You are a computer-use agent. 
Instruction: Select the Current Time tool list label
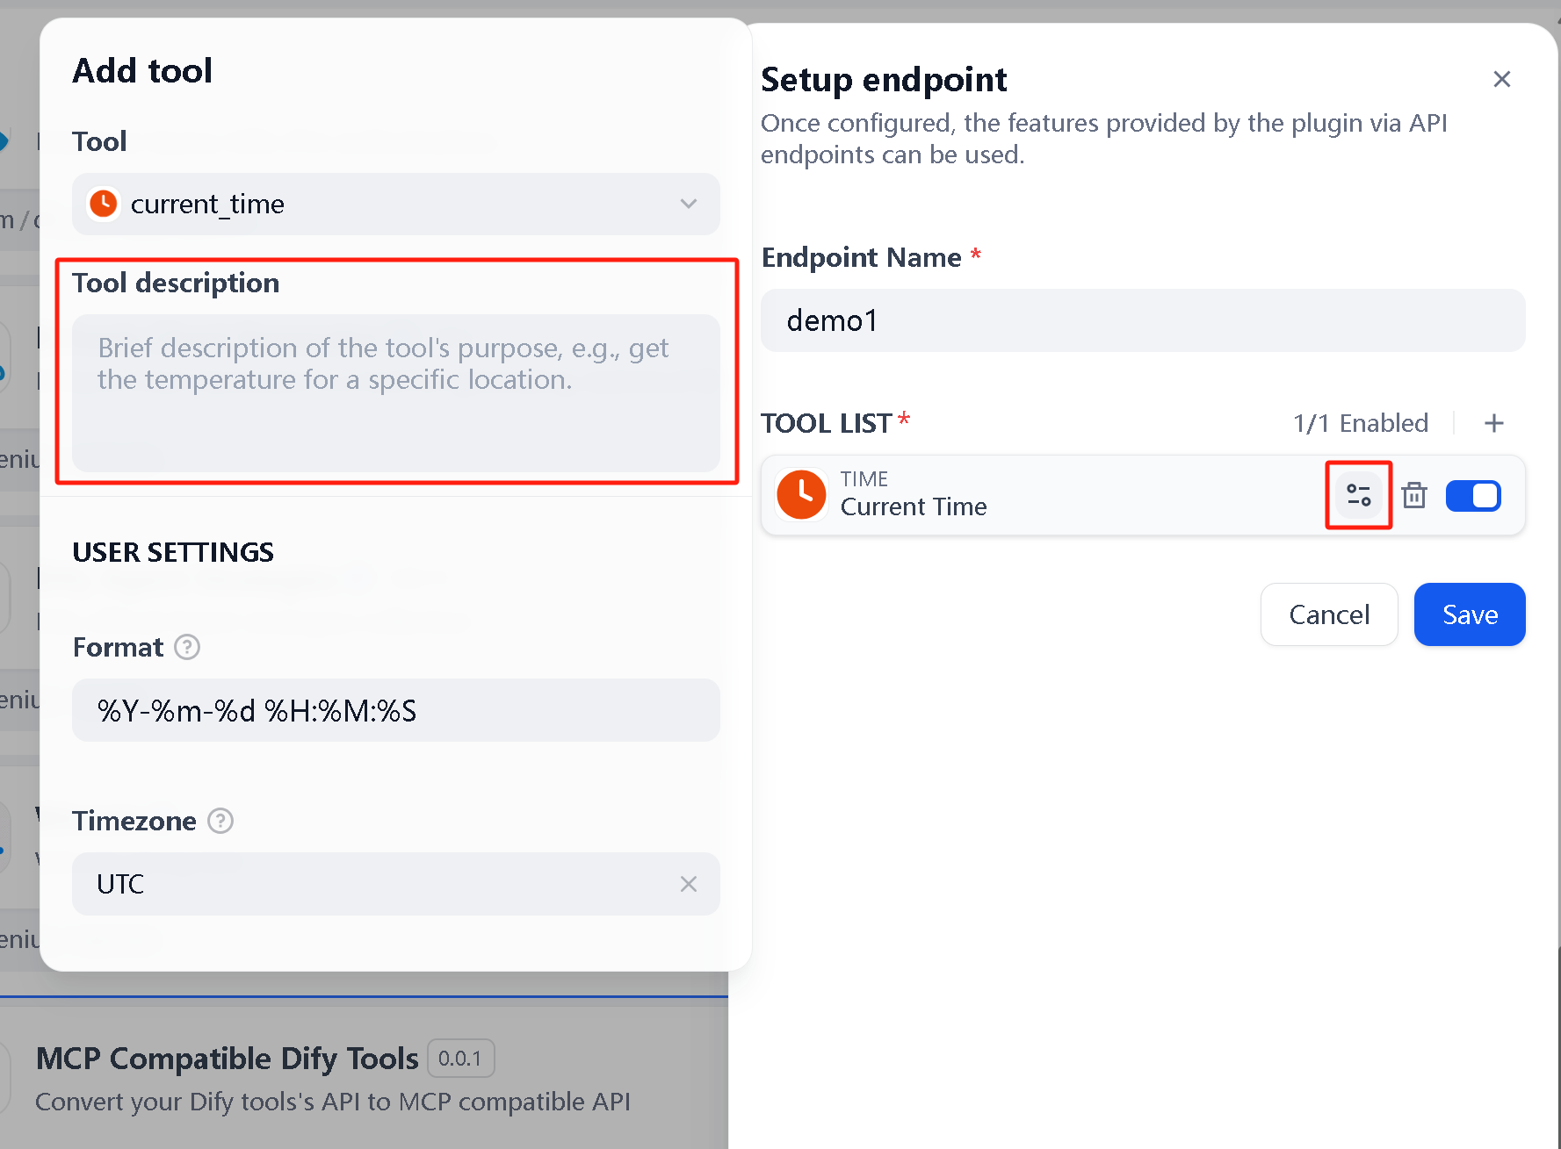coord(913,506)
